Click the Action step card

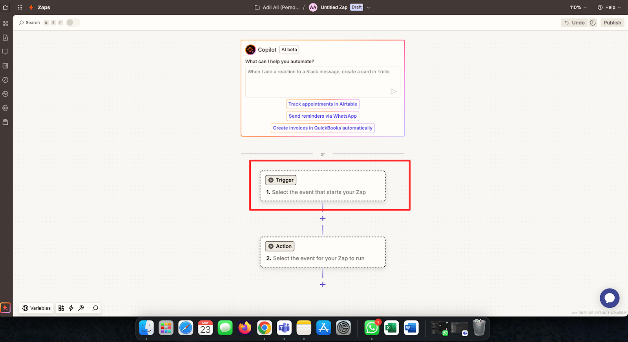coord(323,252)
